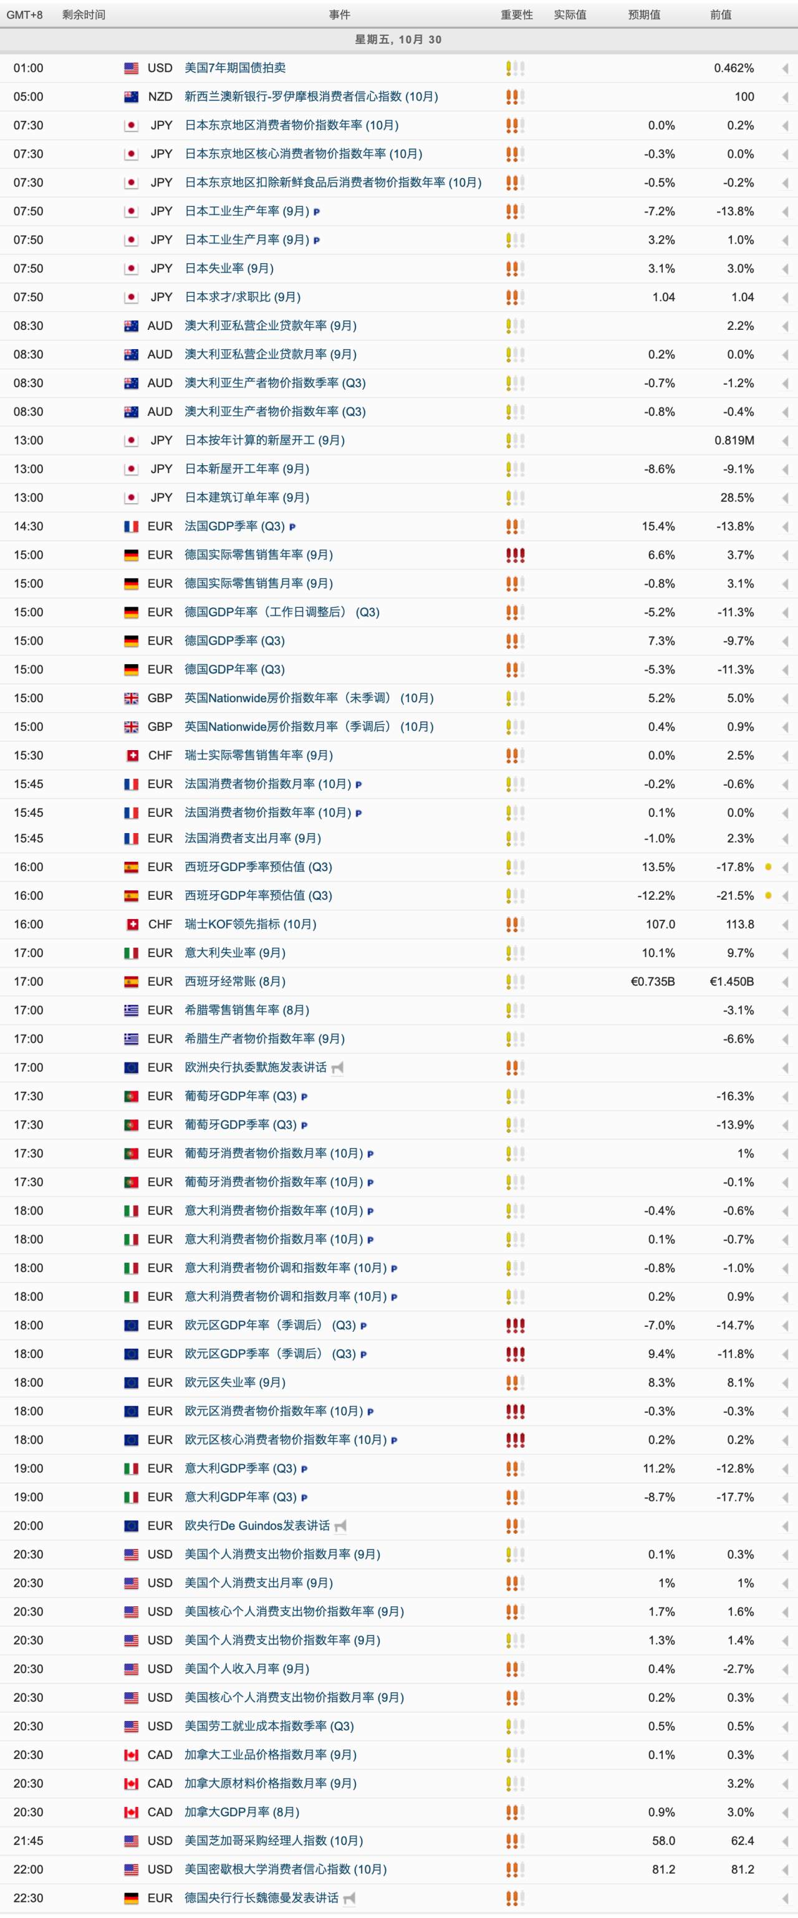Expand arrow for 欧元区失业率 (9月) row

coord(786,1382)
